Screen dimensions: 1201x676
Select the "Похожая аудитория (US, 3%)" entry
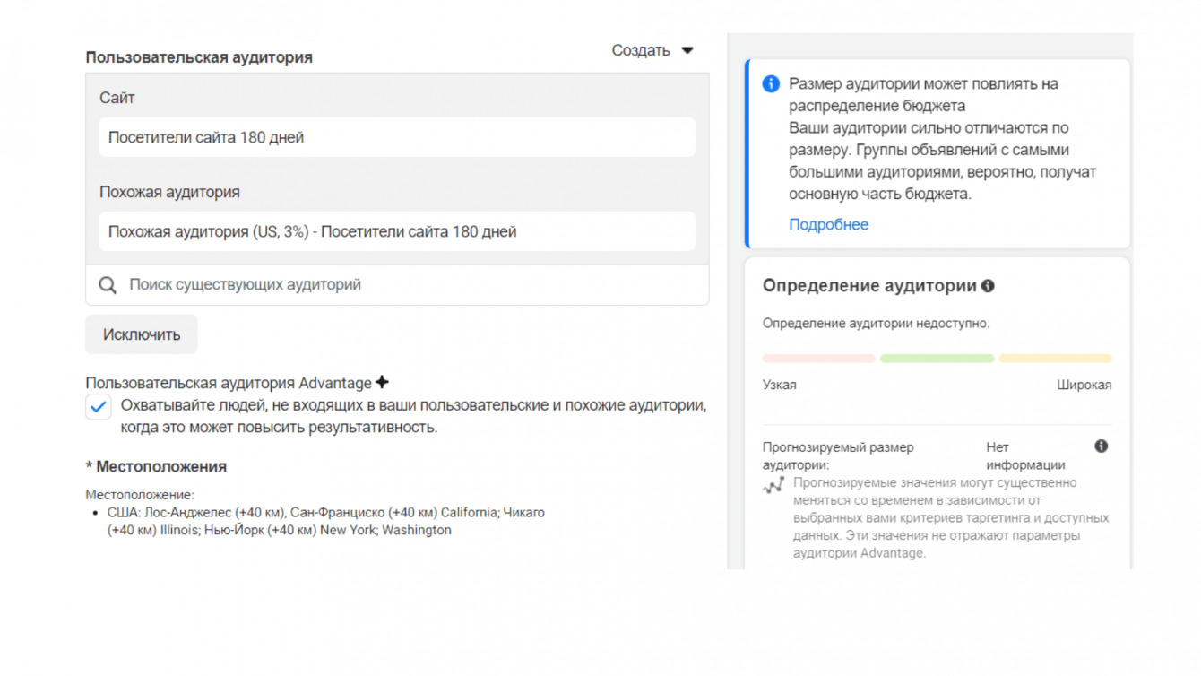[x=396, y=232]
